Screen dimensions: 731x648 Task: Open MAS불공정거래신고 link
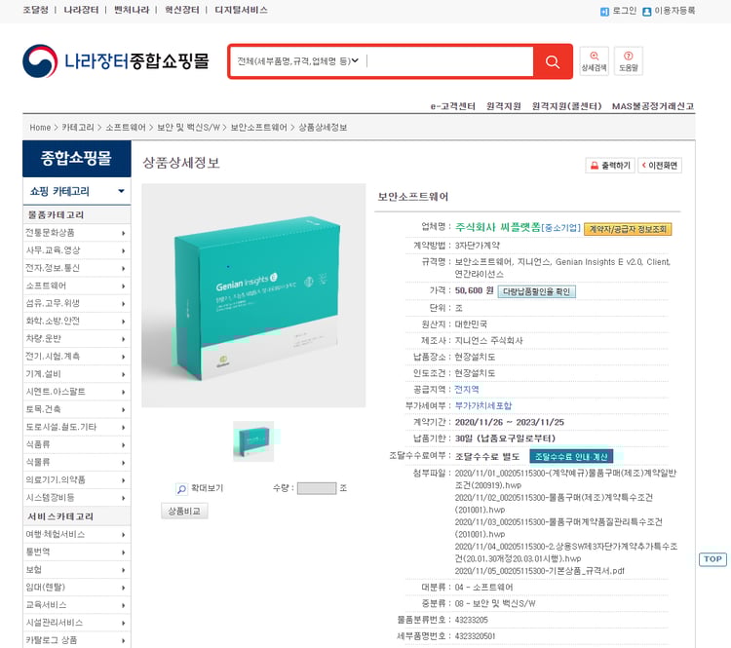653,106
